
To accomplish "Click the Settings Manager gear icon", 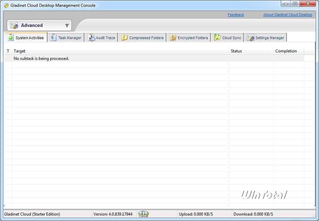I will (250, 38).
